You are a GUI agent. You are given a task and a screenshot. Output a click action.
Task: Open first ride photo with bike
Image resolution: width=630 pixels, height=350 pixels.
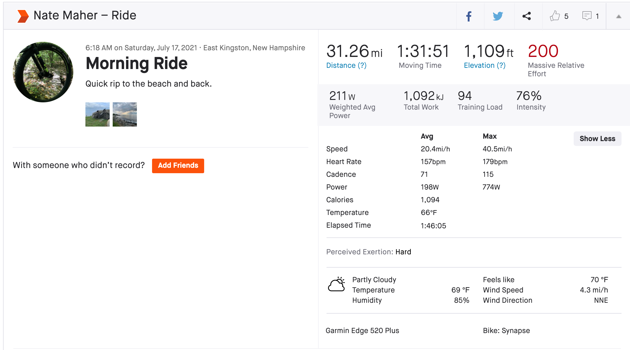tap(97, 114)
